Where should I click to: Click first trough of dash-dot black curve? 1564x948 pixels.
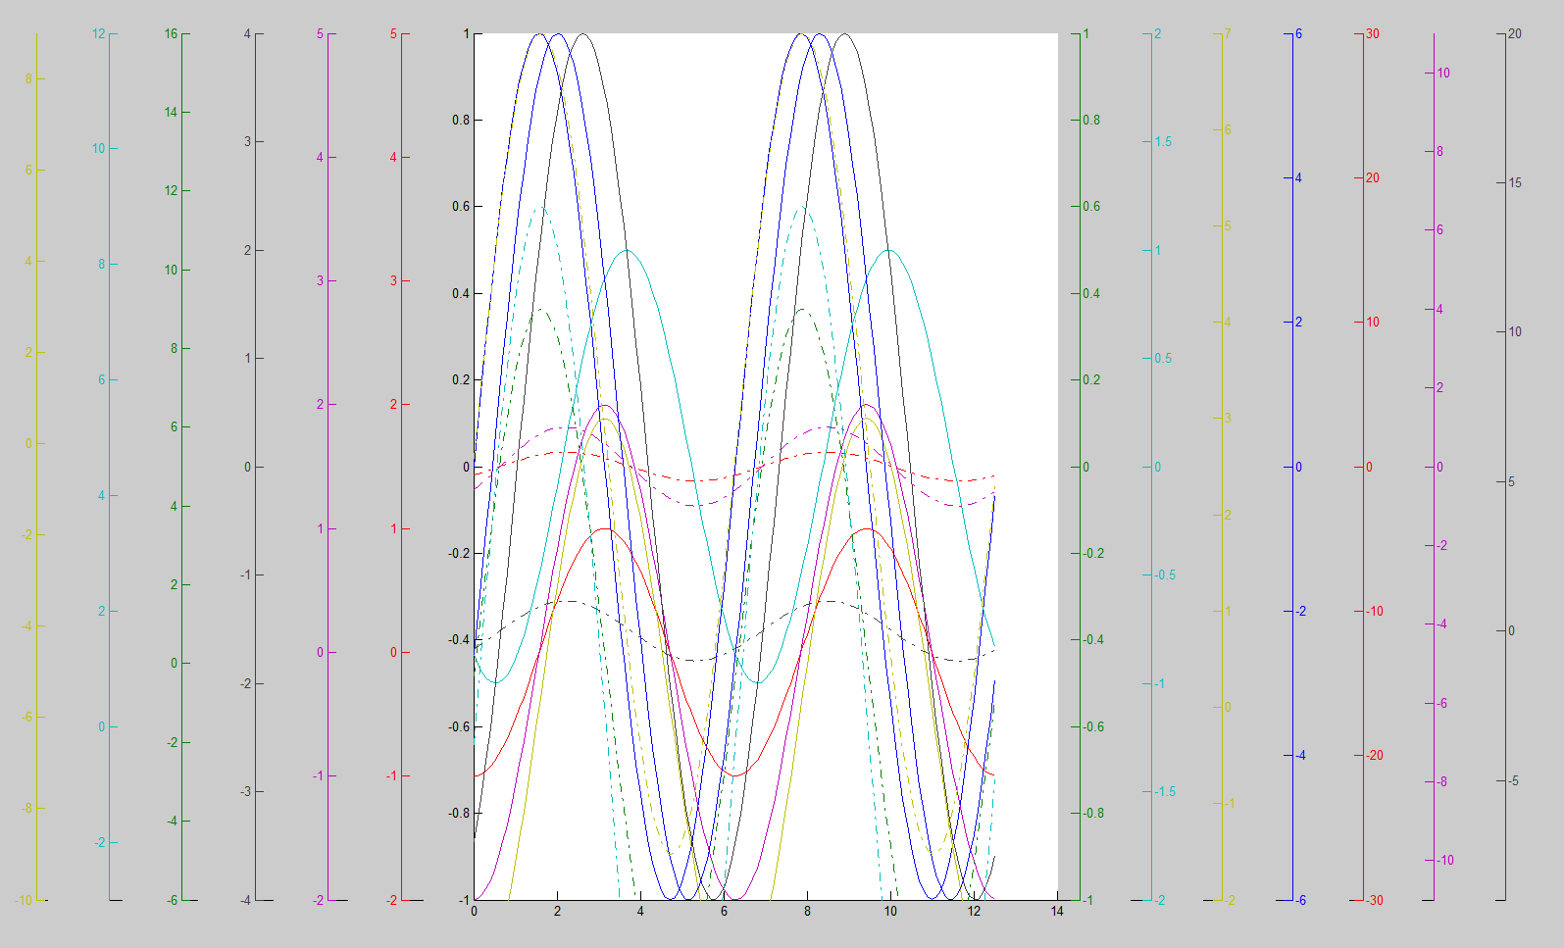coord(694,660)
